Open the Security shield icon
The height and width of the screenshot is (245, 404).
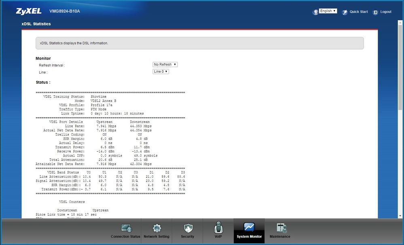tap(188, 228)
